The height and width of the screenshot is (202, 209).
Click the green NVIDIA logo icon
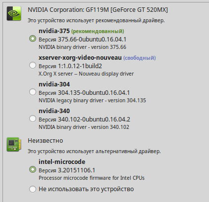[14, 13]
